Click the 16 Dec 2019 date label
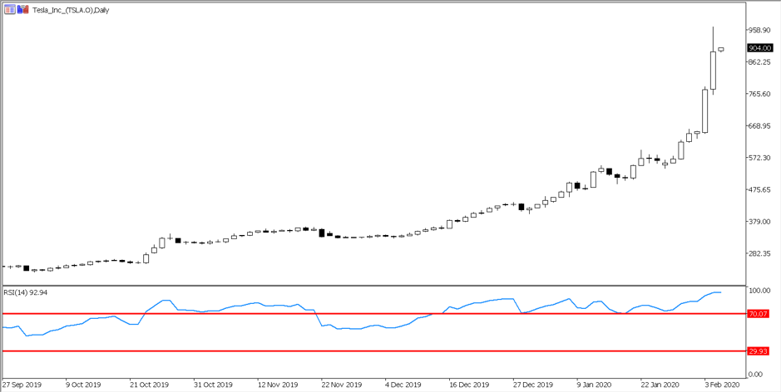The width and height of the screenshot is (781, 392). point(469,385)
